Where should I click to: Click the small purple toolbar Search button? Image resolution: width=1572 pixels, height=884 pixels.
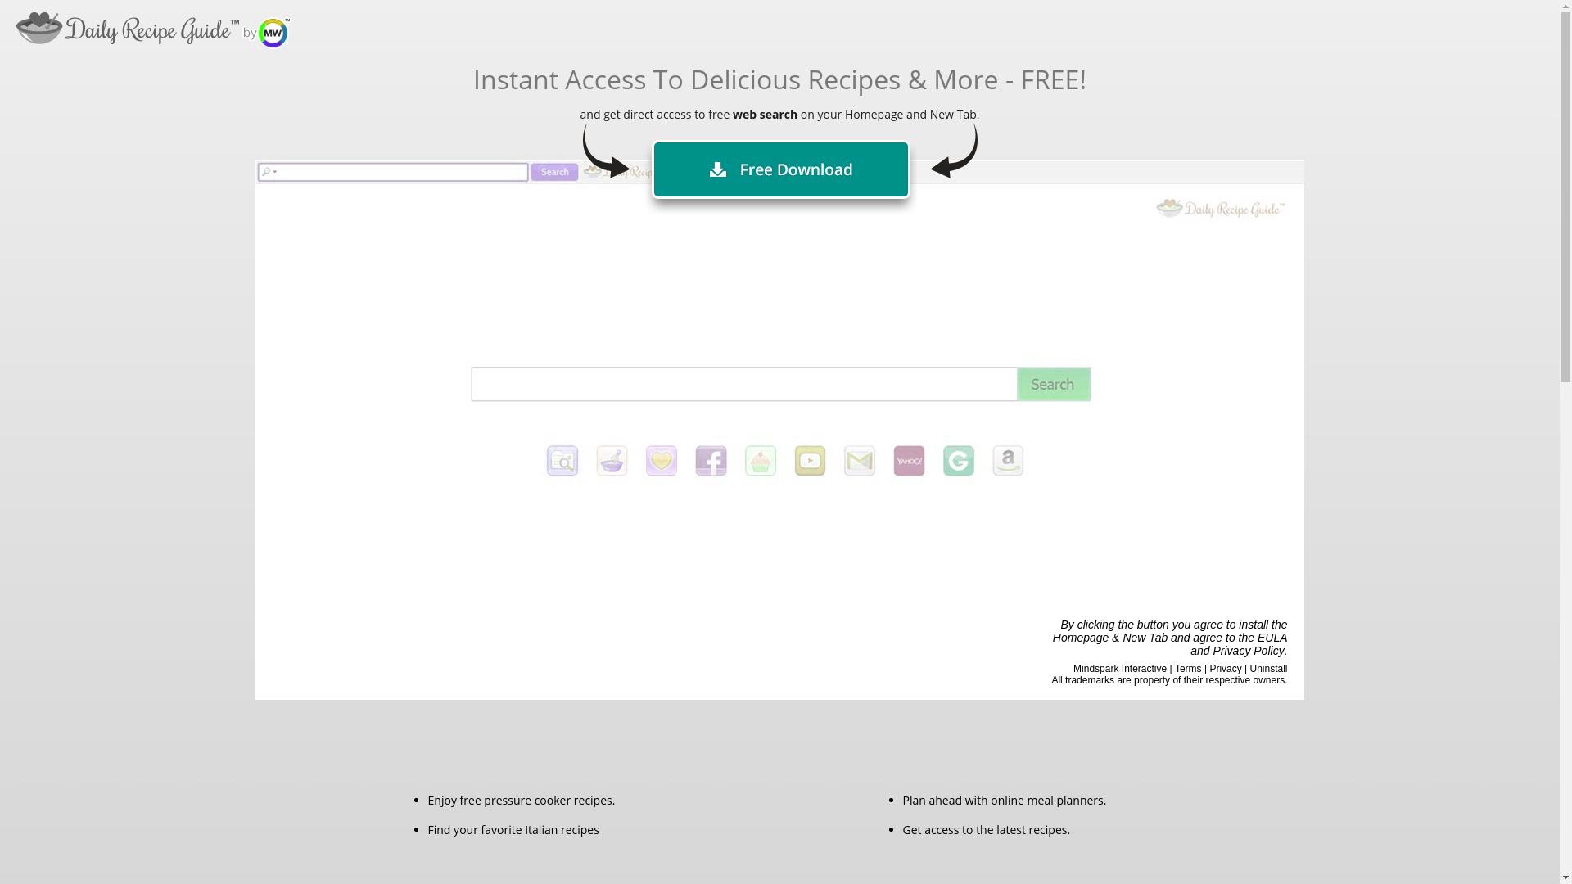coord(554,172)
